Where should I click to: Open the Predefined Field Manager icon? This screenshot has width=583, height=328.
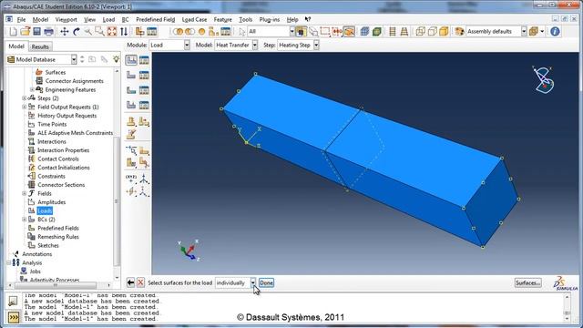(x=144, y=90)
